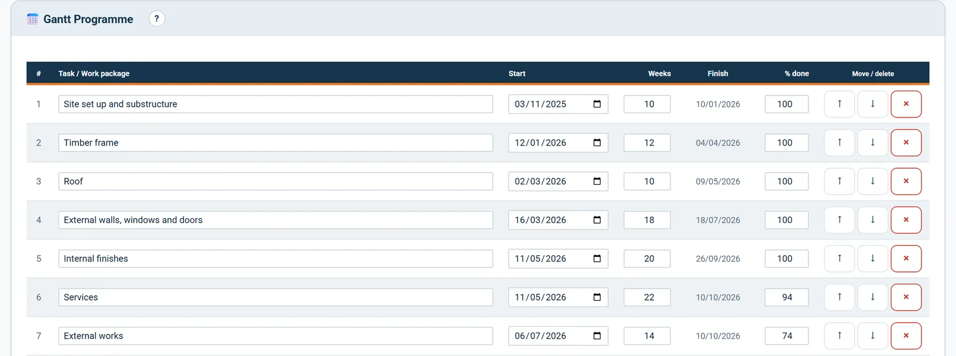Move External works task down

(x=872, y=336)
